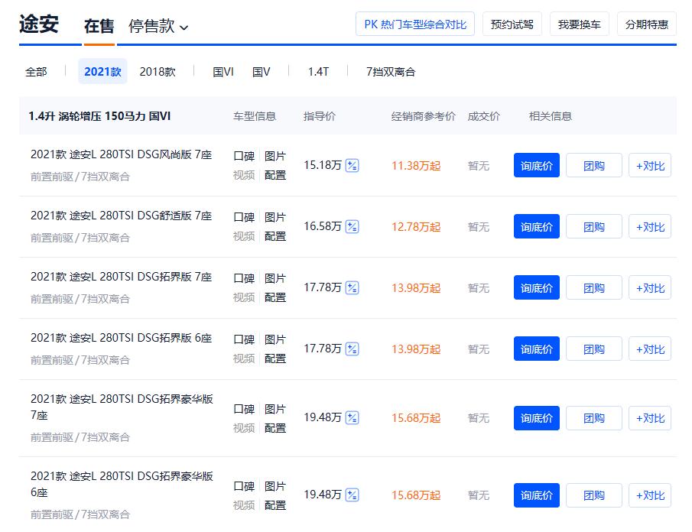Add DSG风尚版 7座 to 对比 comparison
692x532 pixels.
649,165
